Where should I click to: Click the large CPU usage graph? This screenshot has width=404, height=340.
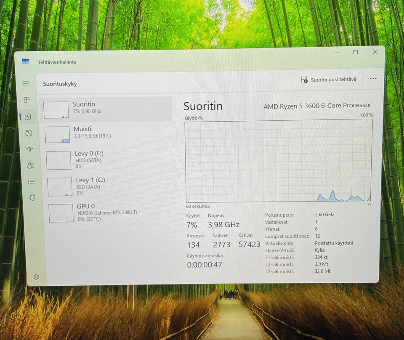tap(279, 161)
